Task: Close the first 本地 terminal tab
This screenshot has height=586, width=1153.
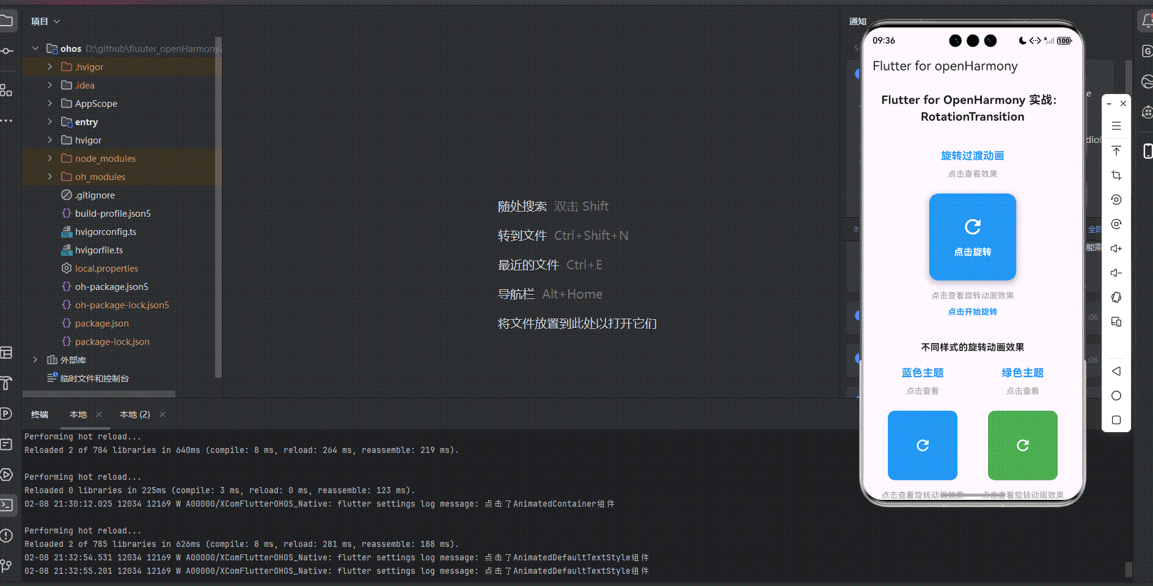Action: point(99,414)
